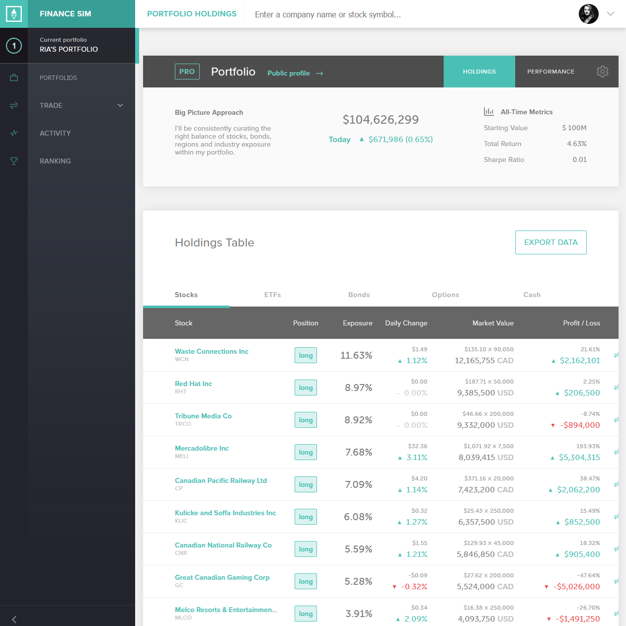Collapse sidebar with bottom-left chevron
Image resolution: width=626 pixels, height=626 pixels.
pos(14,620)
